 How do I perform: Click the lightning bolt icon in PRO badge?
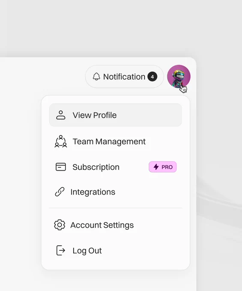(x=156, y=167)
